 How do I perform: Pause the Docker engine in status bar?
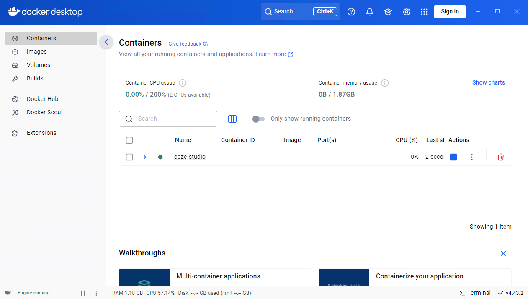pyautogui.click(x=83, y=293)
